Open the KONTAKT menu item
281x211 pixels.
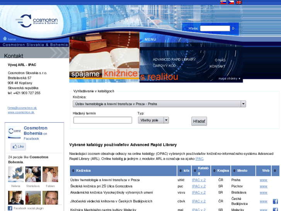tap(217, 66)
